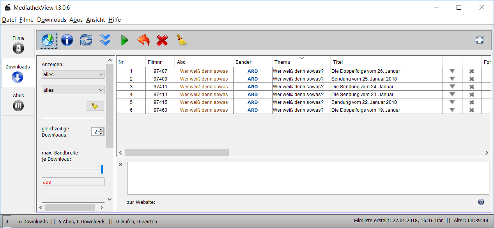Open film information with blue info icon
The height and width of the screenshot is (228, 494).
(67, 40)
